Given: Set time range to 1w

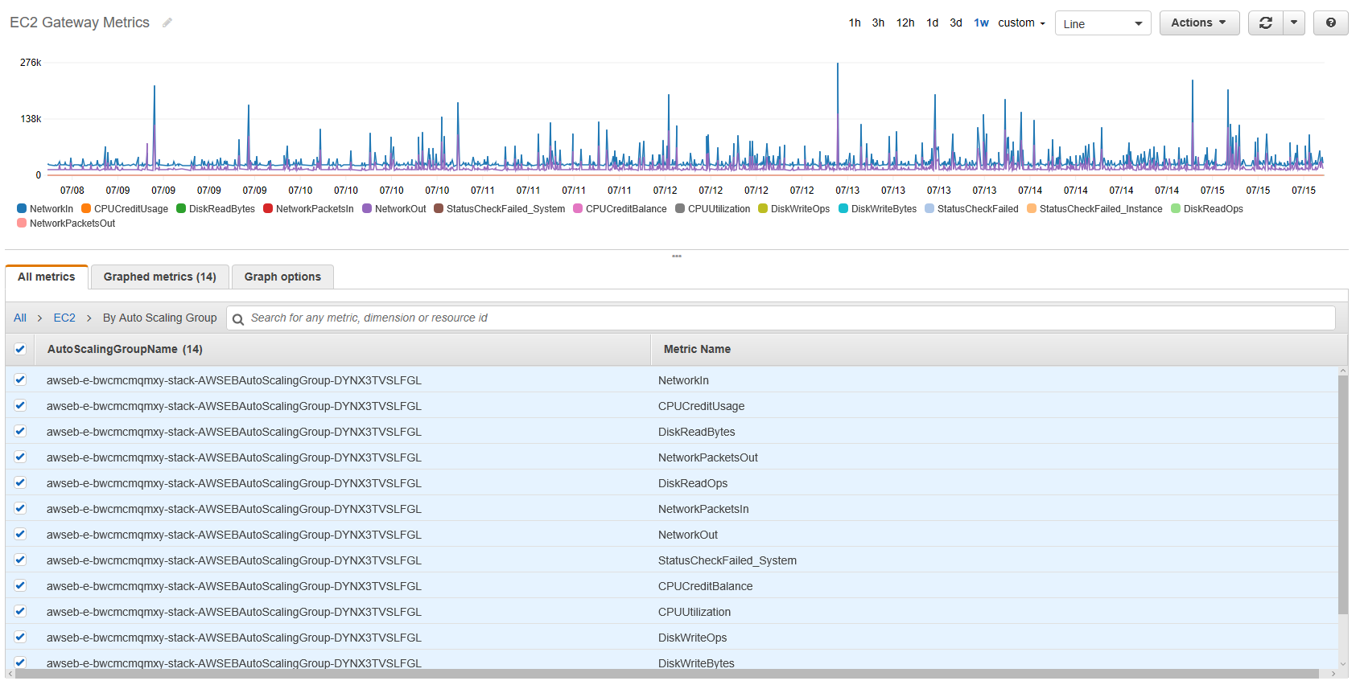Looking at the screenshot, I should pyautogui.click(x=981, y=23).
